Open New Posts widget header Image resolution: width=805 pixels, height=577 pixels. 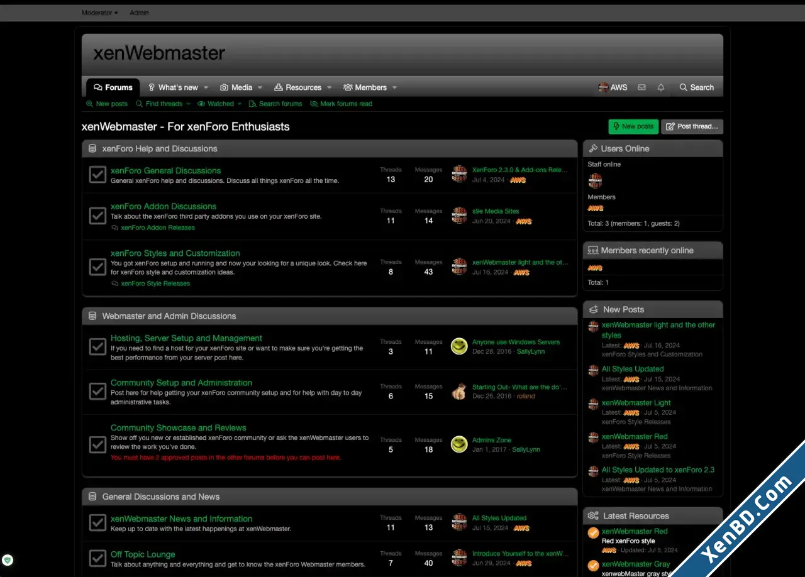coord(623,310)
